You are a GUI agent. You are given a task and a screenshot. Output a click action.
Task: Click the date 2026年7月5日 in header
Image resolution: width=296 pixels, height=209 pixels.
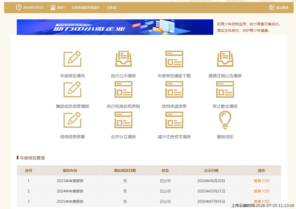pos(33,8)
